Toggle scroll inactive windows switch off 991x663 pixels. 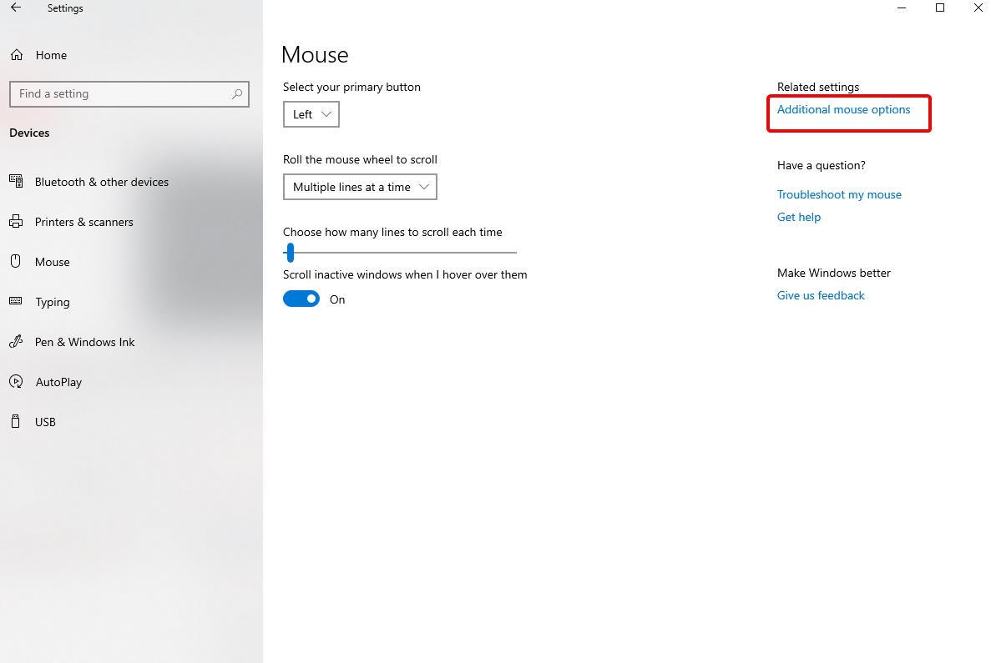coord(301,299)
